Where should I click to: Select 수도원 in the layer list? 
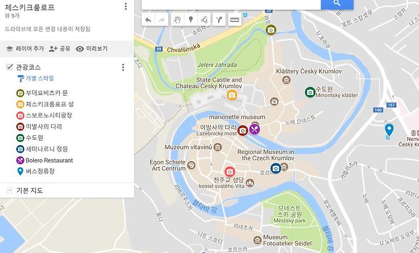[30, 138]
